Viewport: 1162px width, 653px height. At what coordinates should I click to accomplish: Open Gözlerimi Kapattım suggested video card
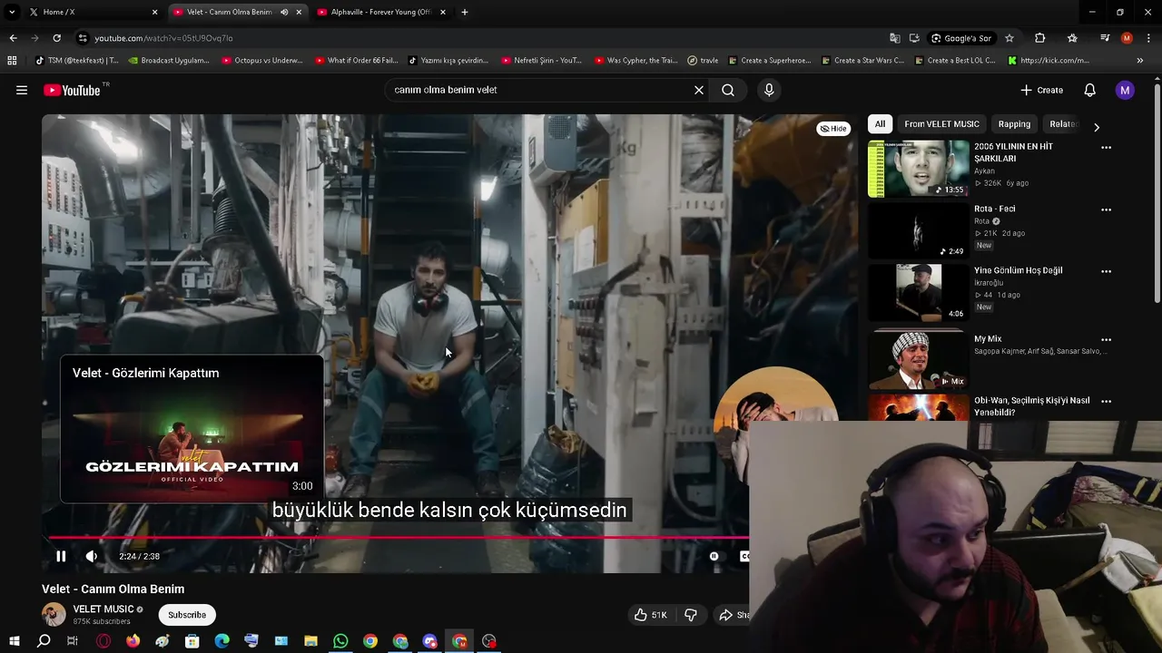pyautogui.click(x=192, y=429)
